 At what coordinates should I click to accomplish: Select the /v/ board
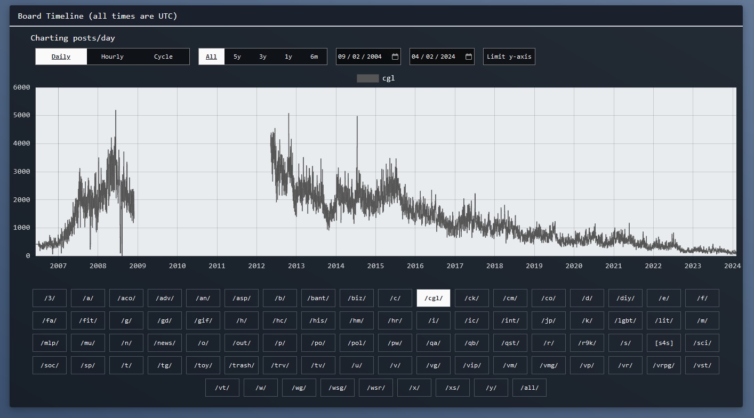(x=395, y=365)
